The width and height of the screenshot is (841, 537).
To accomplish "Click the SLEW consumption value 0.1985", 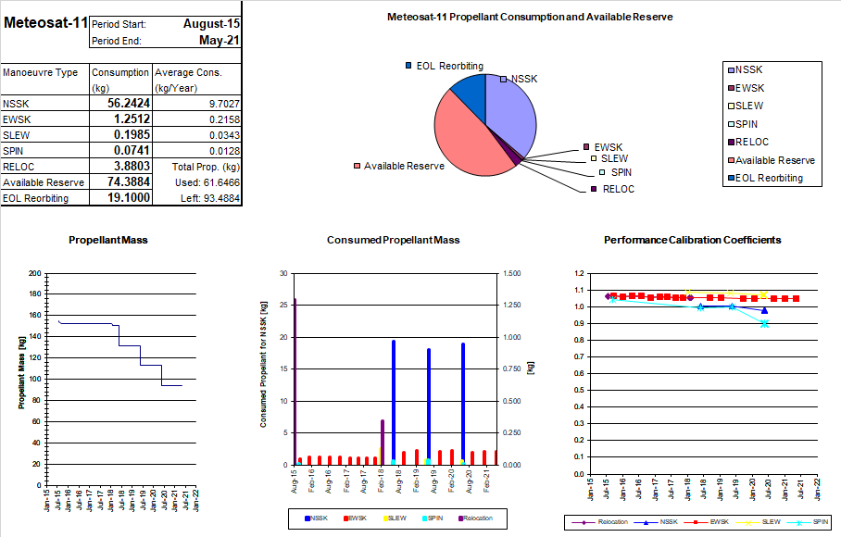I will tap(132, 134).
